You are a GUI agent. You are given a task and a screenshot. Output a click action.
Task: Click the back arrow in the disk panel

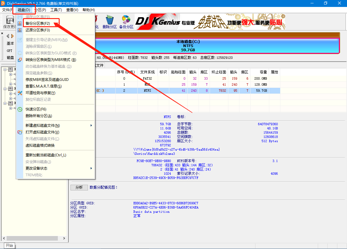click(8, 36)
